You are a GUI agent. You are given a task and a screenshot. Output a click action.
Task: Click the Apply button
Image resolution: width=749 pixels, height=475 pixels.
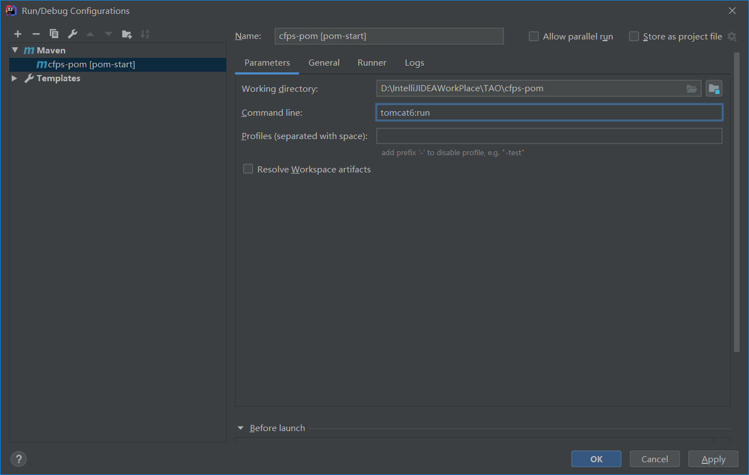(x=713, y=459)
